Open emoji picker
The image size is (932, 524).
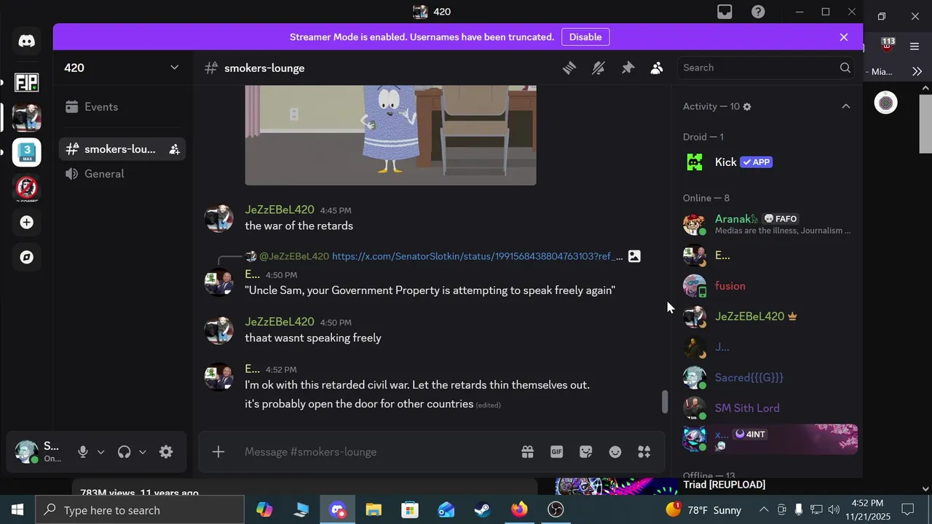tap(615, 452)
